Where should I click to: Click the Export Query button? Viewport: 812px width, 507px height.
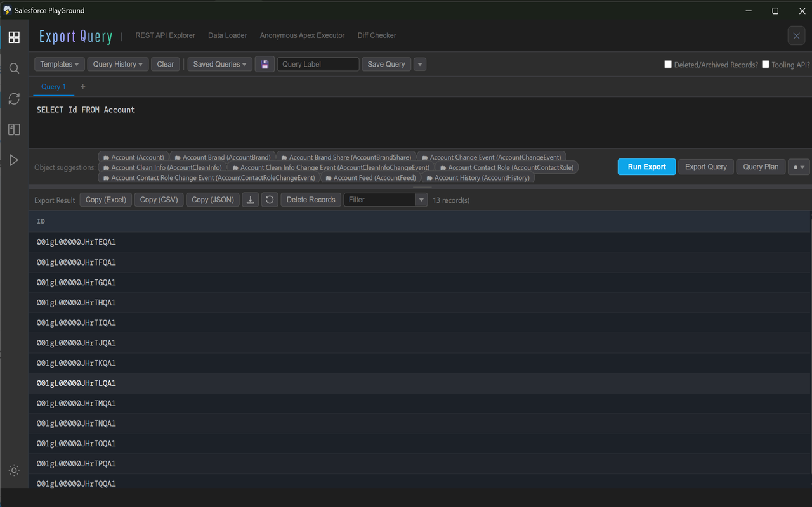(x=706, y=167)
